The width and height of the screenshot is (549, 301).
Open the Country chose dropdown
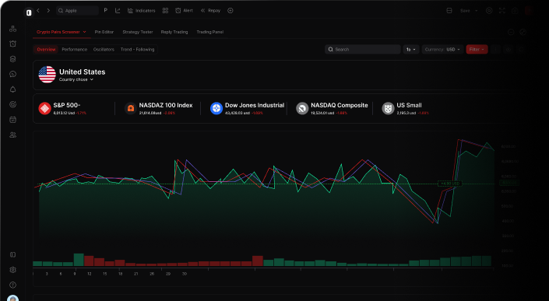click(76, 79)
